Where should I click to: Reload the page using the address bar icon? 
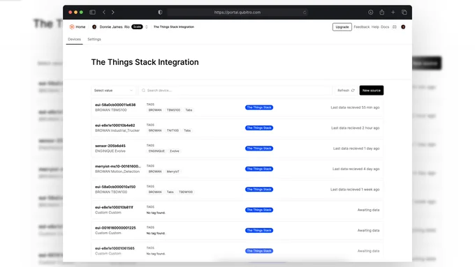coord(305,13)
